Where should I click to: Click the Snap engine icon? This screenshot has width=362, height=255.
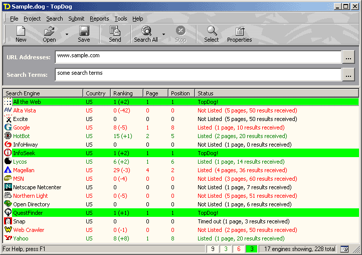(8, 221)
